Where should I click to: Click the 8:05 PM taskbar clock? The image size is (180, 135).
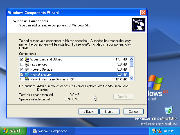click(169, 131)
